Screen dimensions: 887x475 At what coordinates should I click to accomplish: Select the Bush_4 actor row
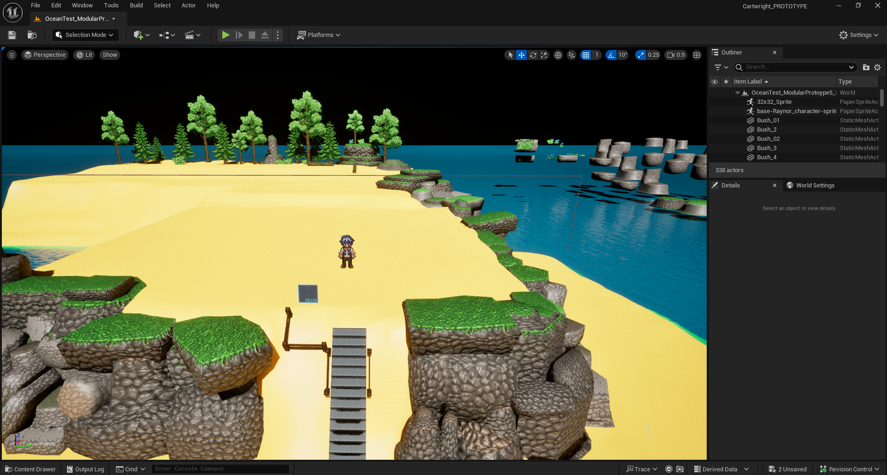click(794, 157)
